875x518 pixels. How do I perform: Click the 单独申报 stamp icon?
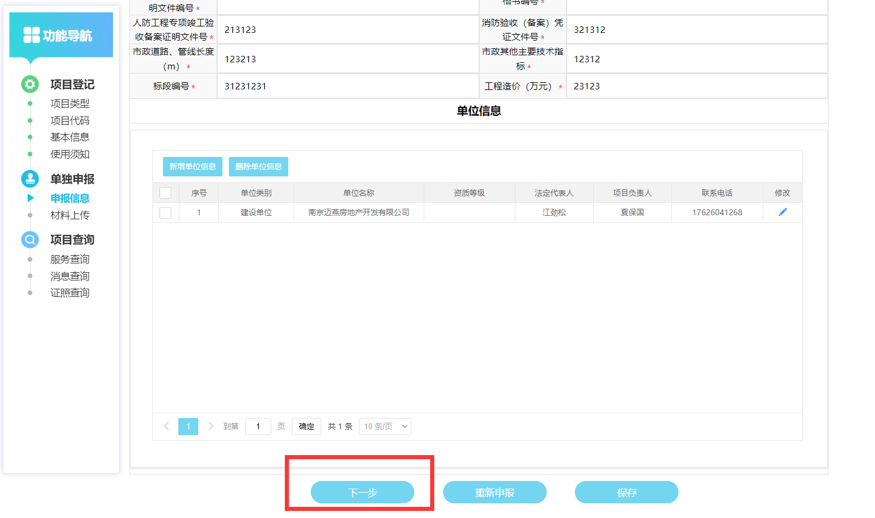(30, 179)
